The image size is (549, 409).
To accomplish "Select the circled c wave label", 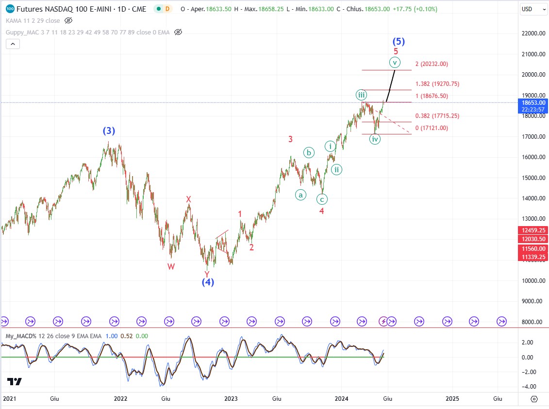I will point(322,199).
